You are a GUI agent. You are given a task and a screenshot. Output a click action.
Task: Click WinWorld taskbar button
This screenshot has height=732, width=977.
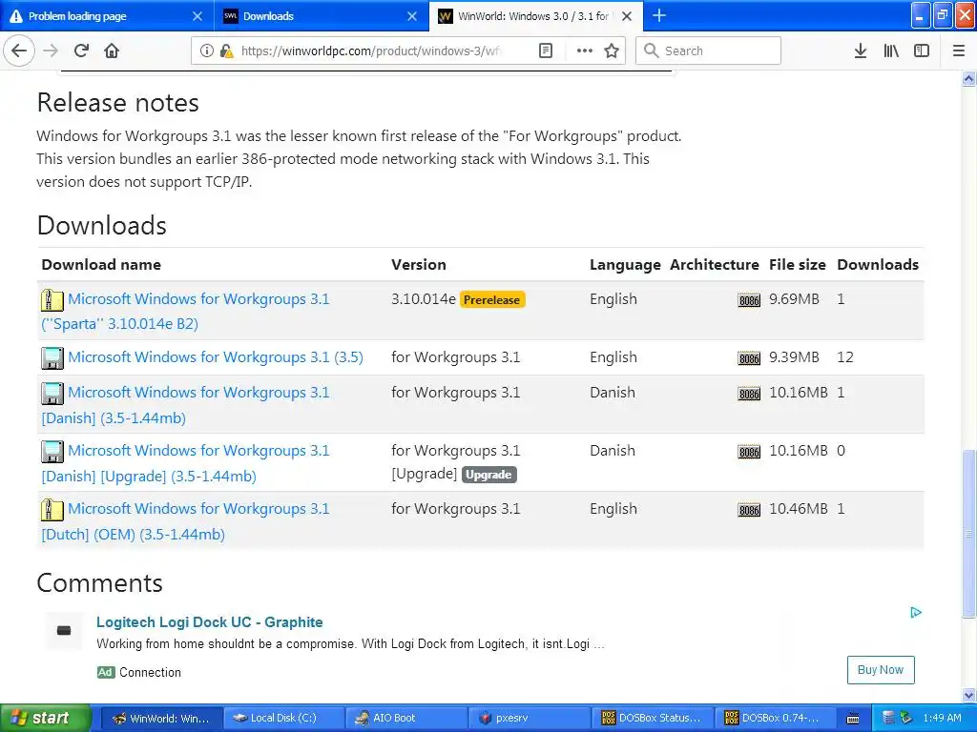pos(160,718)
